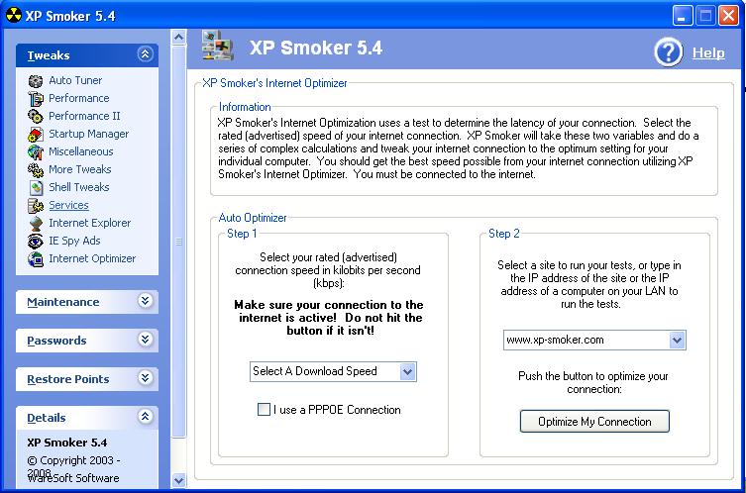Click the Internet Optimizer sidebar icon
746x493 pixels.
[x=36, y=258]
